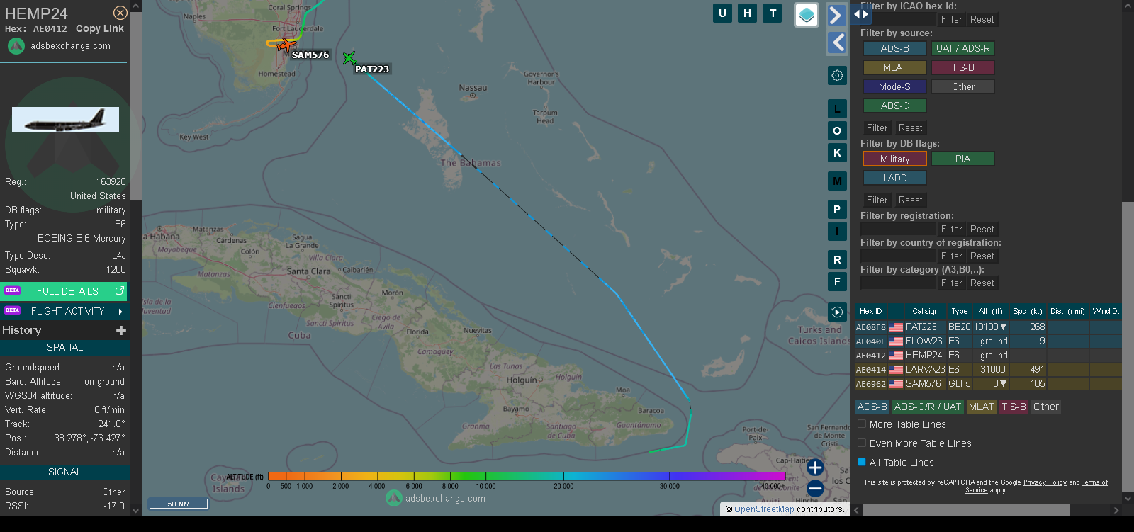1134x532 pixels.
Task: Toggle the UAT / ADS-R source filter
Action: pyautogui.click(x=962, y=48)
